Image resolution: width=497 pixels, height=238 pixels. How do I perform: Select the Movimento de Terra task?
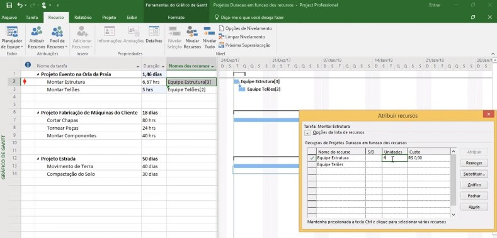point(70,166)
